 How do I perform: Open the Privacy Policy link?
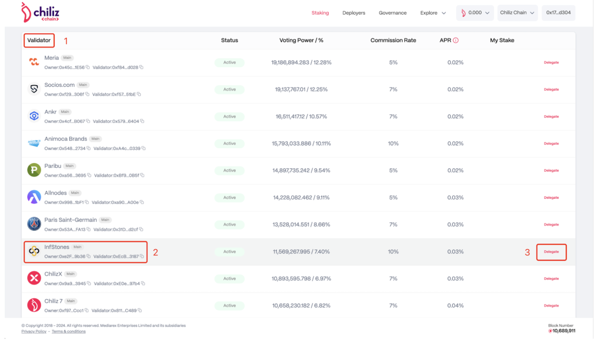[34, 332]
